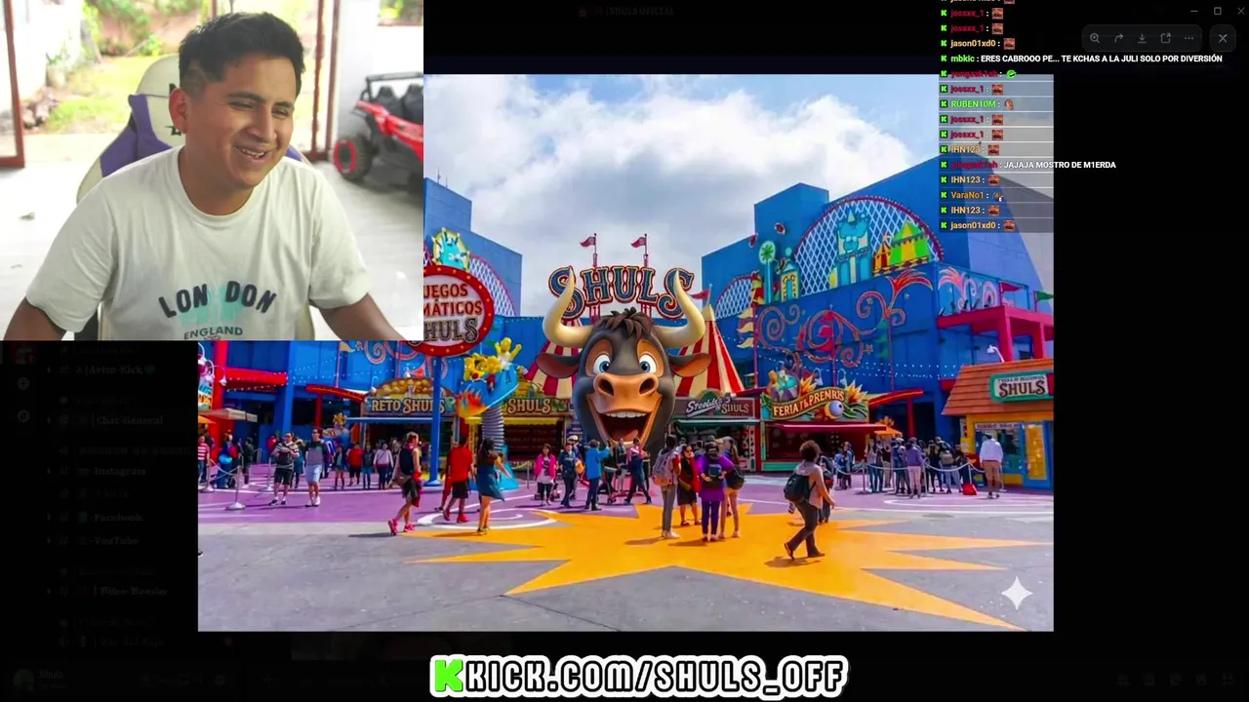Download the image using the download icon
The width and height of the screenshot is (1249, 702).
click(1142, 38)
